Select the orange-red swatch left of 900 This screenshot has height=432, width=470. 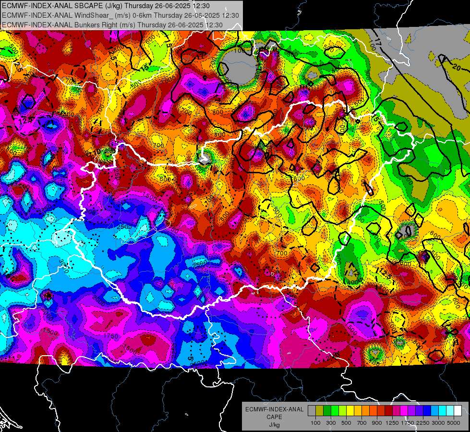click(373, 410)
